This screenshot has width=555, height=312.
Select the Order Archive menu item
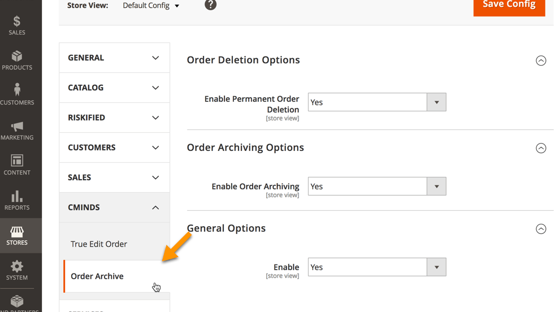pyautogui.click(x=97, y=276)
